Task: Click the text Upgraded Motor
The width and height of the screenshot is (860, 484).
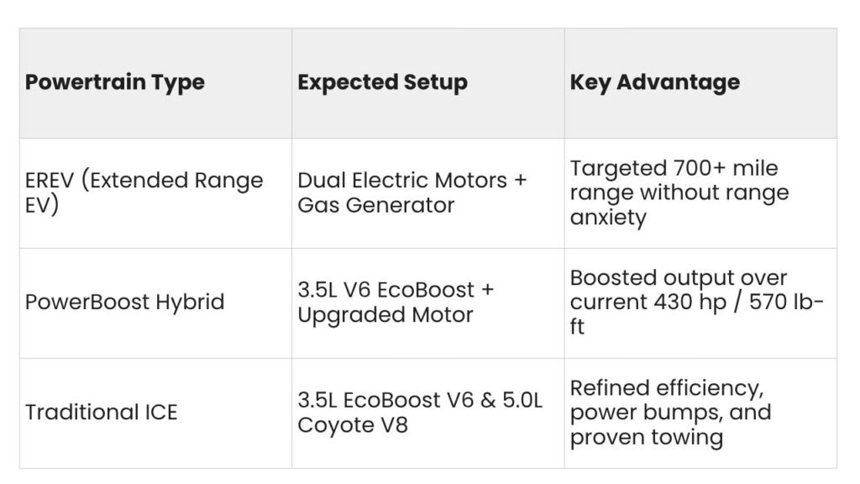Action: 385,316
